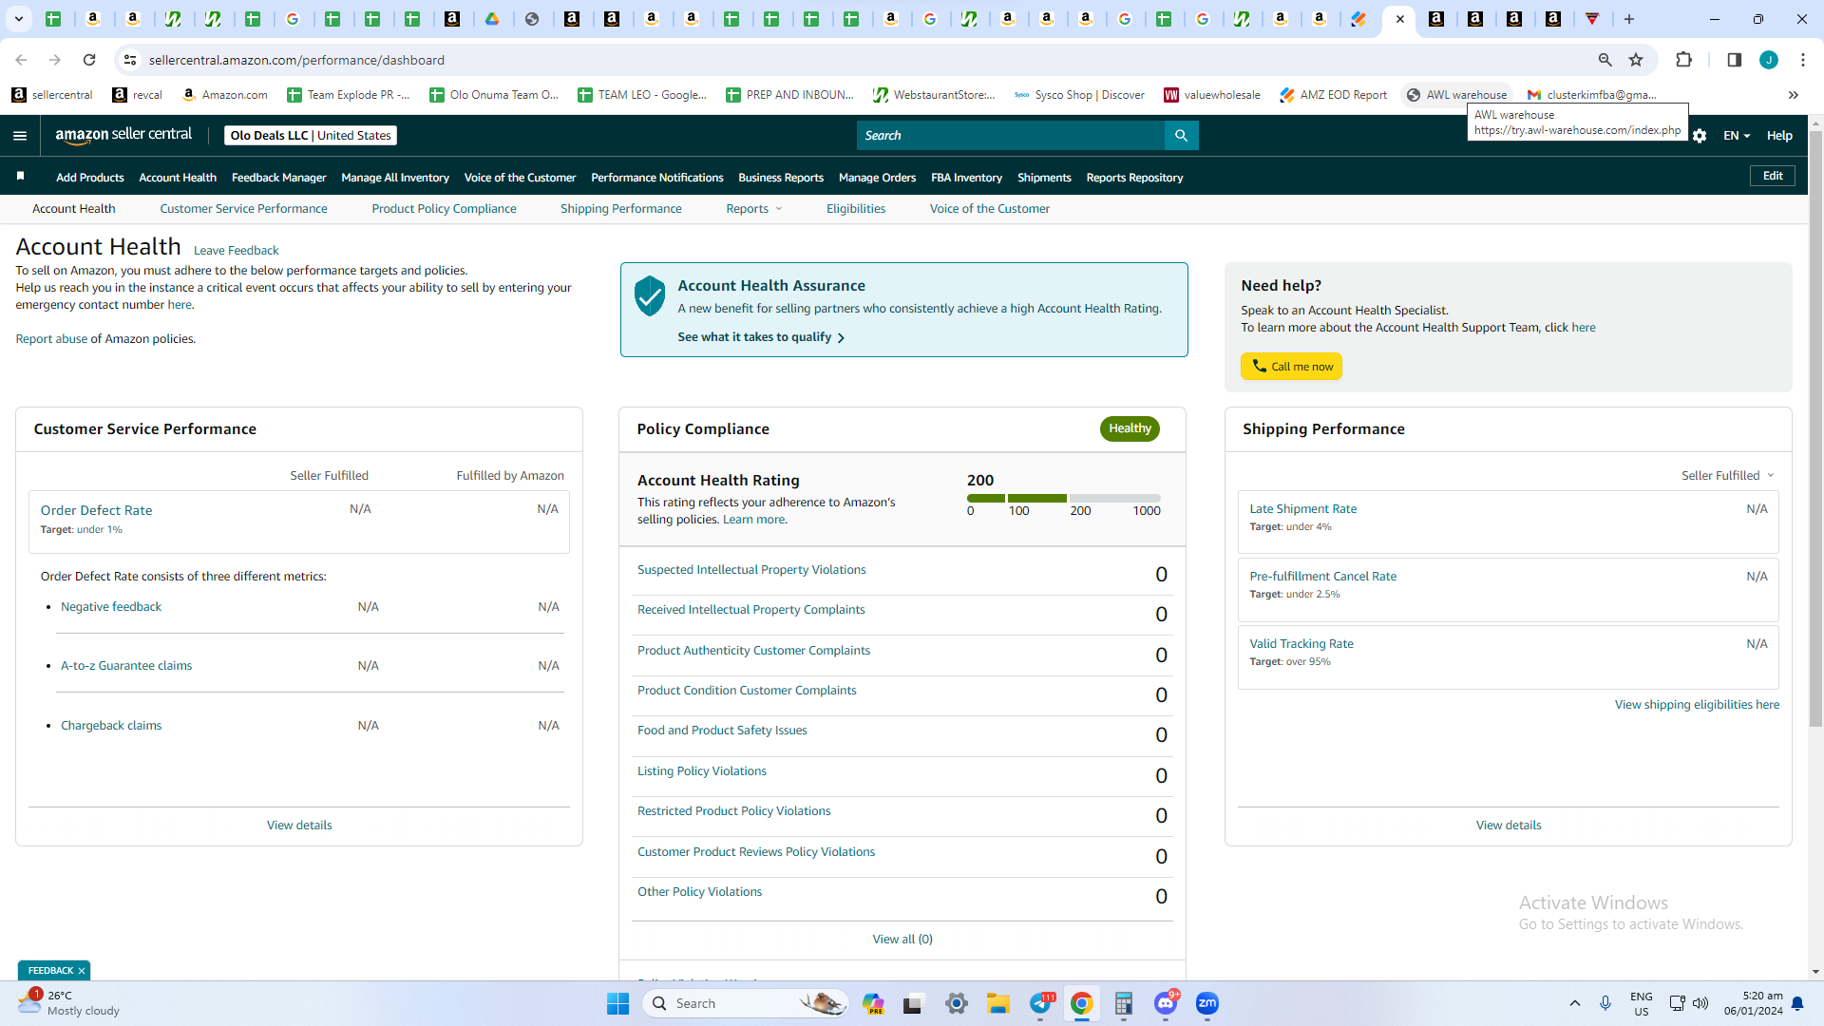Close the FEEDBACK tab with its X
Image resolution: width=1824 pixels, height=1026 pixels.
point(82,971)
